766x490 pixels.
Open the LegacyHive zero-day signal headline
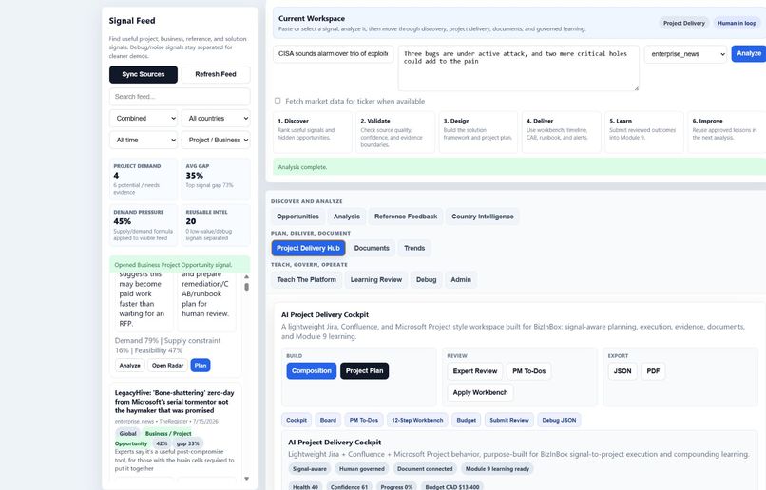pos(175,402)
